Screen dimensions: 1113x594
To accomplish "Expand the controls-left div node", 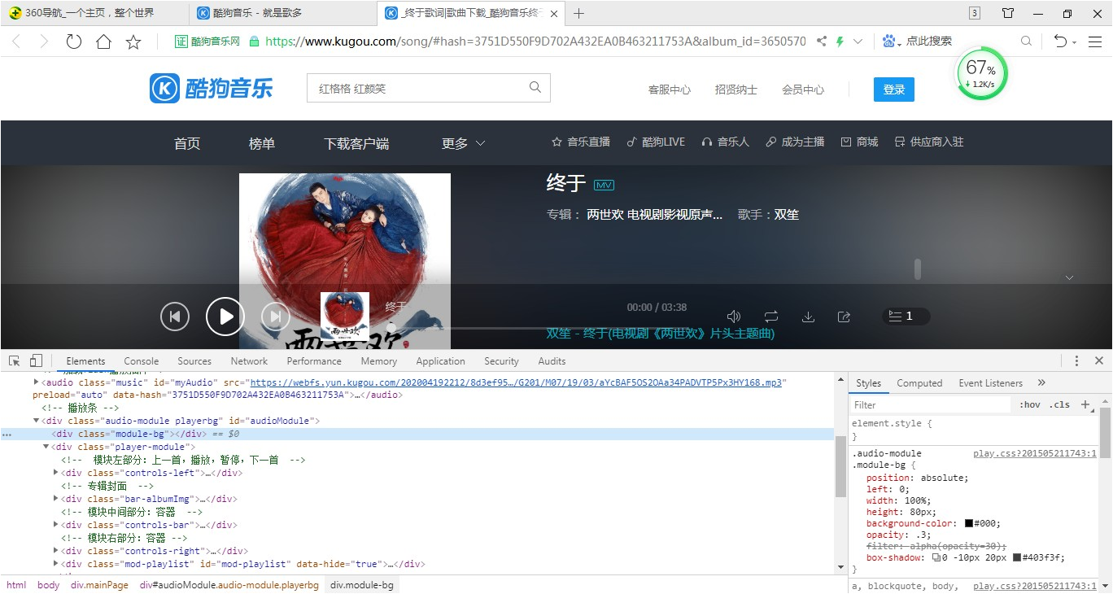I will click(55, 473).
